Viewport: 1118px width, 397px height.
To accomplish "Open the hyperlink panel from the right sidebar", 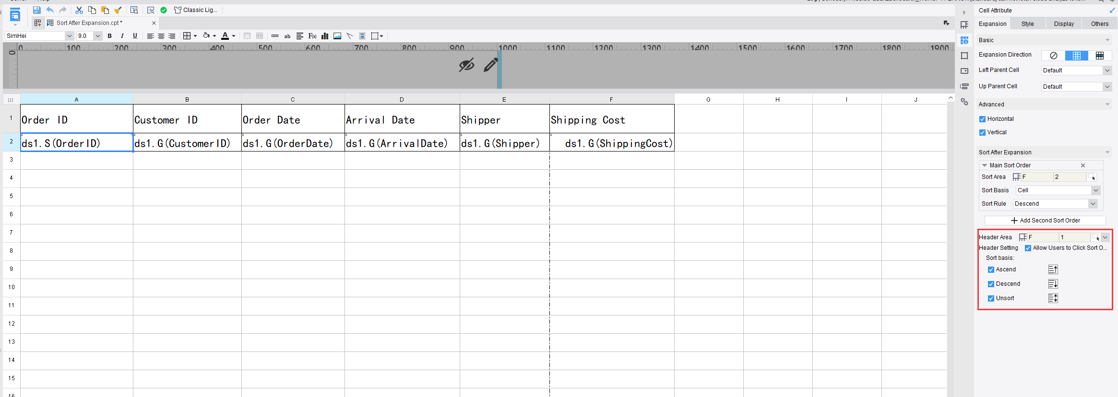I will [964, 102].
